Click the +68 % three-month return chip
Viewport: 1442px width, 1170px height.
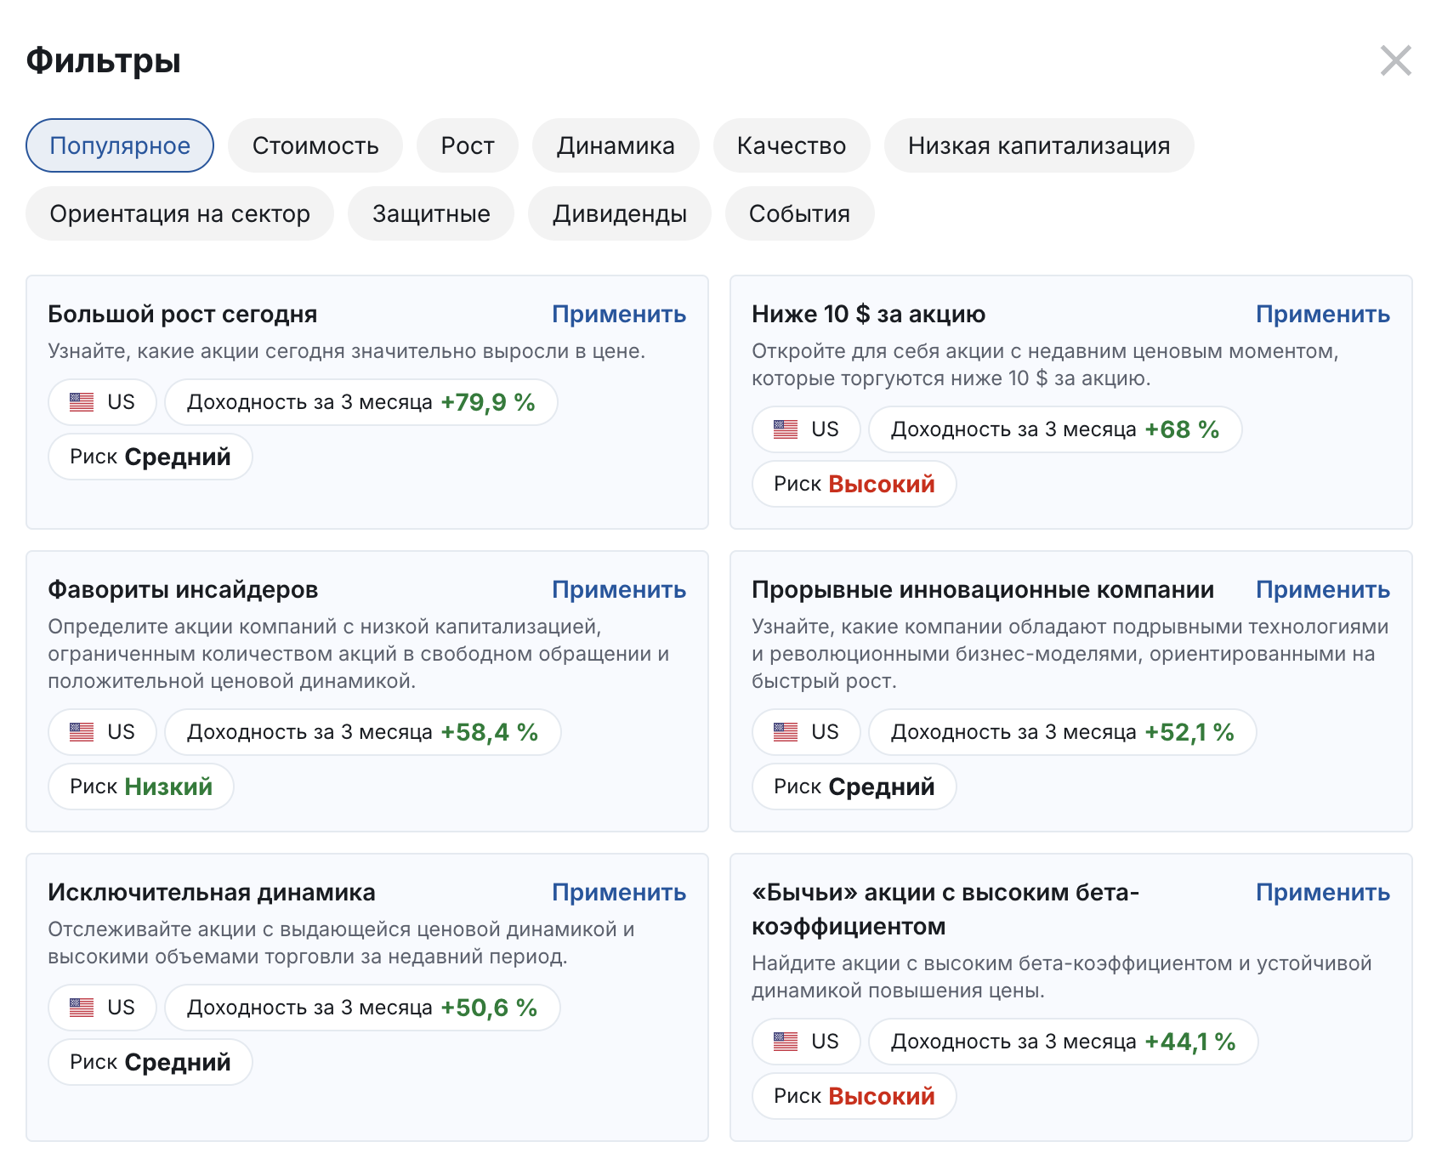tap(1055, 429)
